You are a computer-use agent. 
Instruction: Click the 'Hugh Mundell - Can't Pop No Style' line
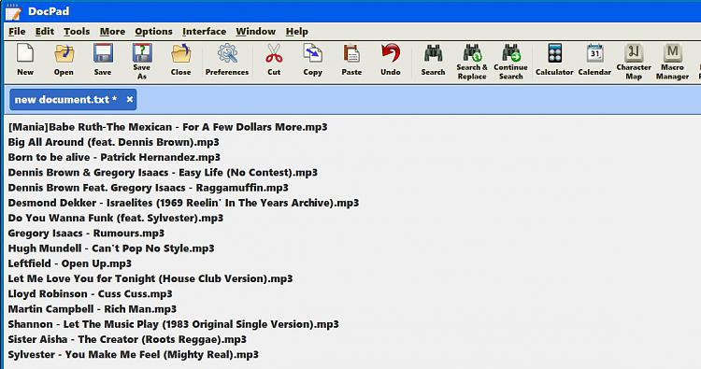(x=111, y=248)
